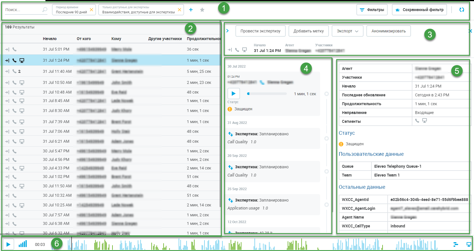Select the 31 Jul 7:39 AM row
Viewport: 474px width, 251px height.
tap(111, 122)
